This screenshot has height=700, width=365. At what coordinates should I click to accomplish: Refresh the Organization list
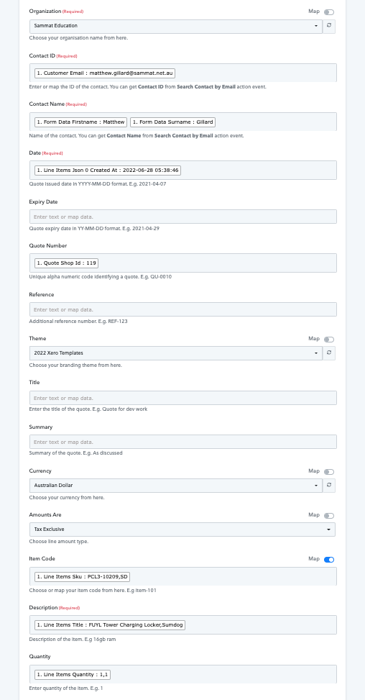coord(329,26)
